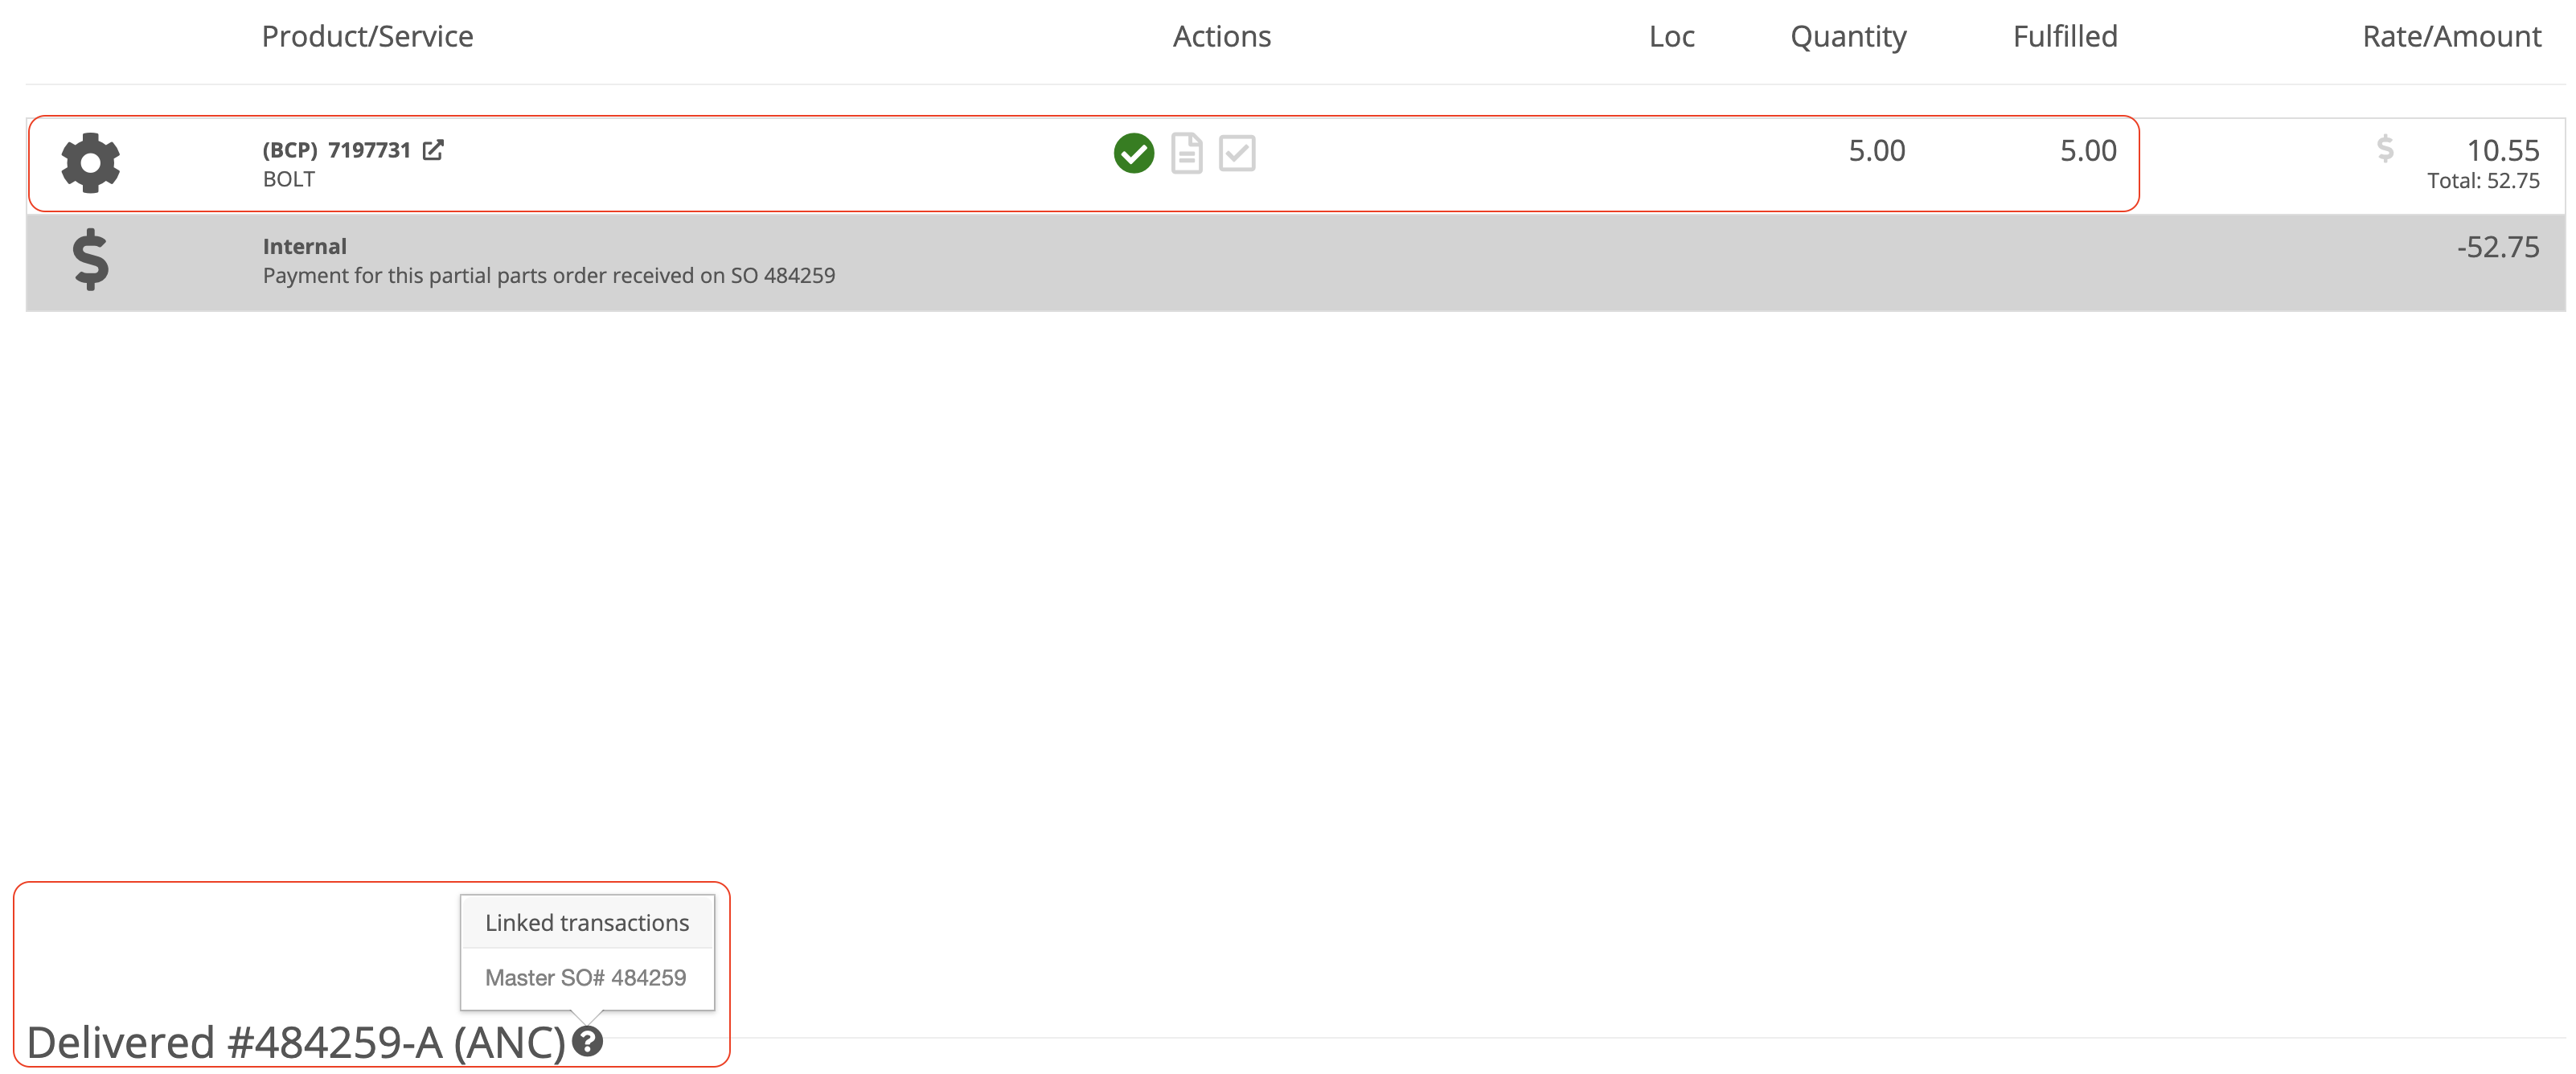Click the faded dollar sign beside 10.55

[x=2385, y=149]
